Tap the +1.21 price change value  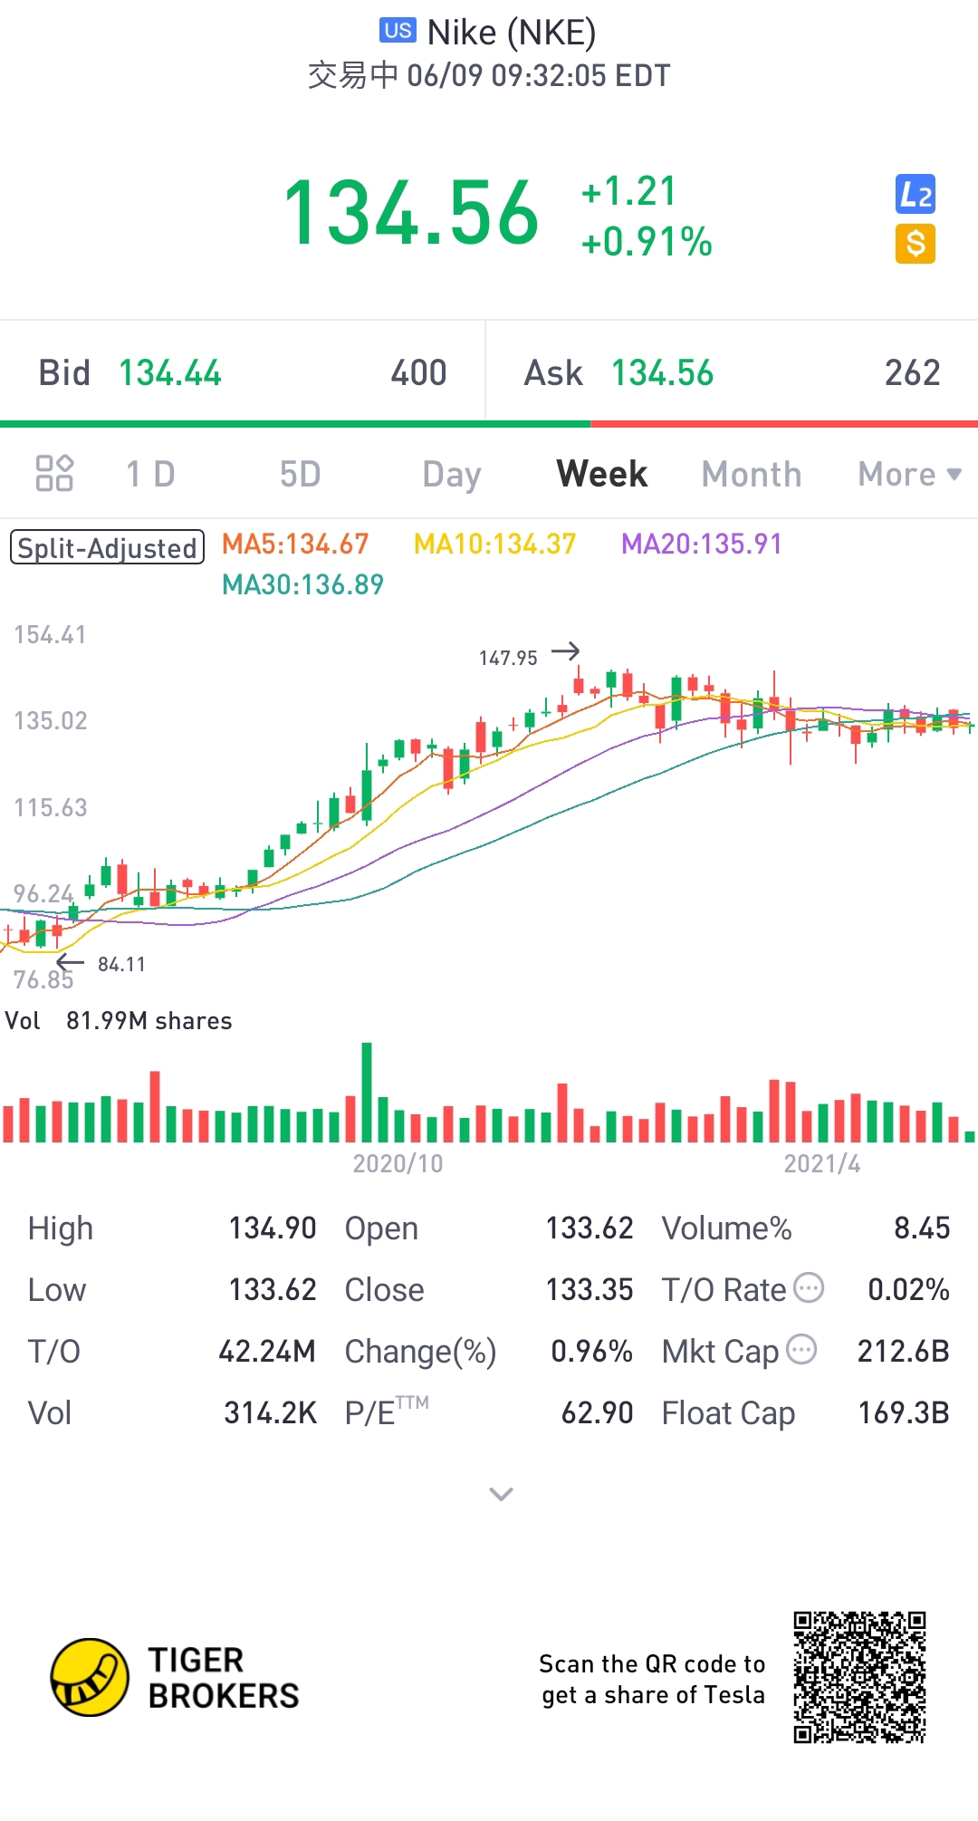click(628, 191)
